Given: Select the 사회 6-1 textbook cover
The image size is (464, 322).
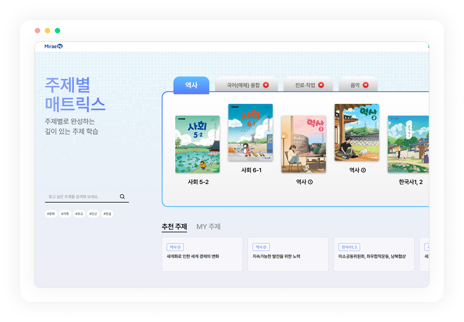Looking at the screenshot, I should pyautogui.click(x=250, y=132).
